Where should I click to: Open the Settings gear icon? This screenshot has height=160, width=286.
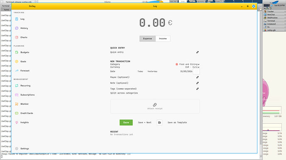click(x=17, y=148)
